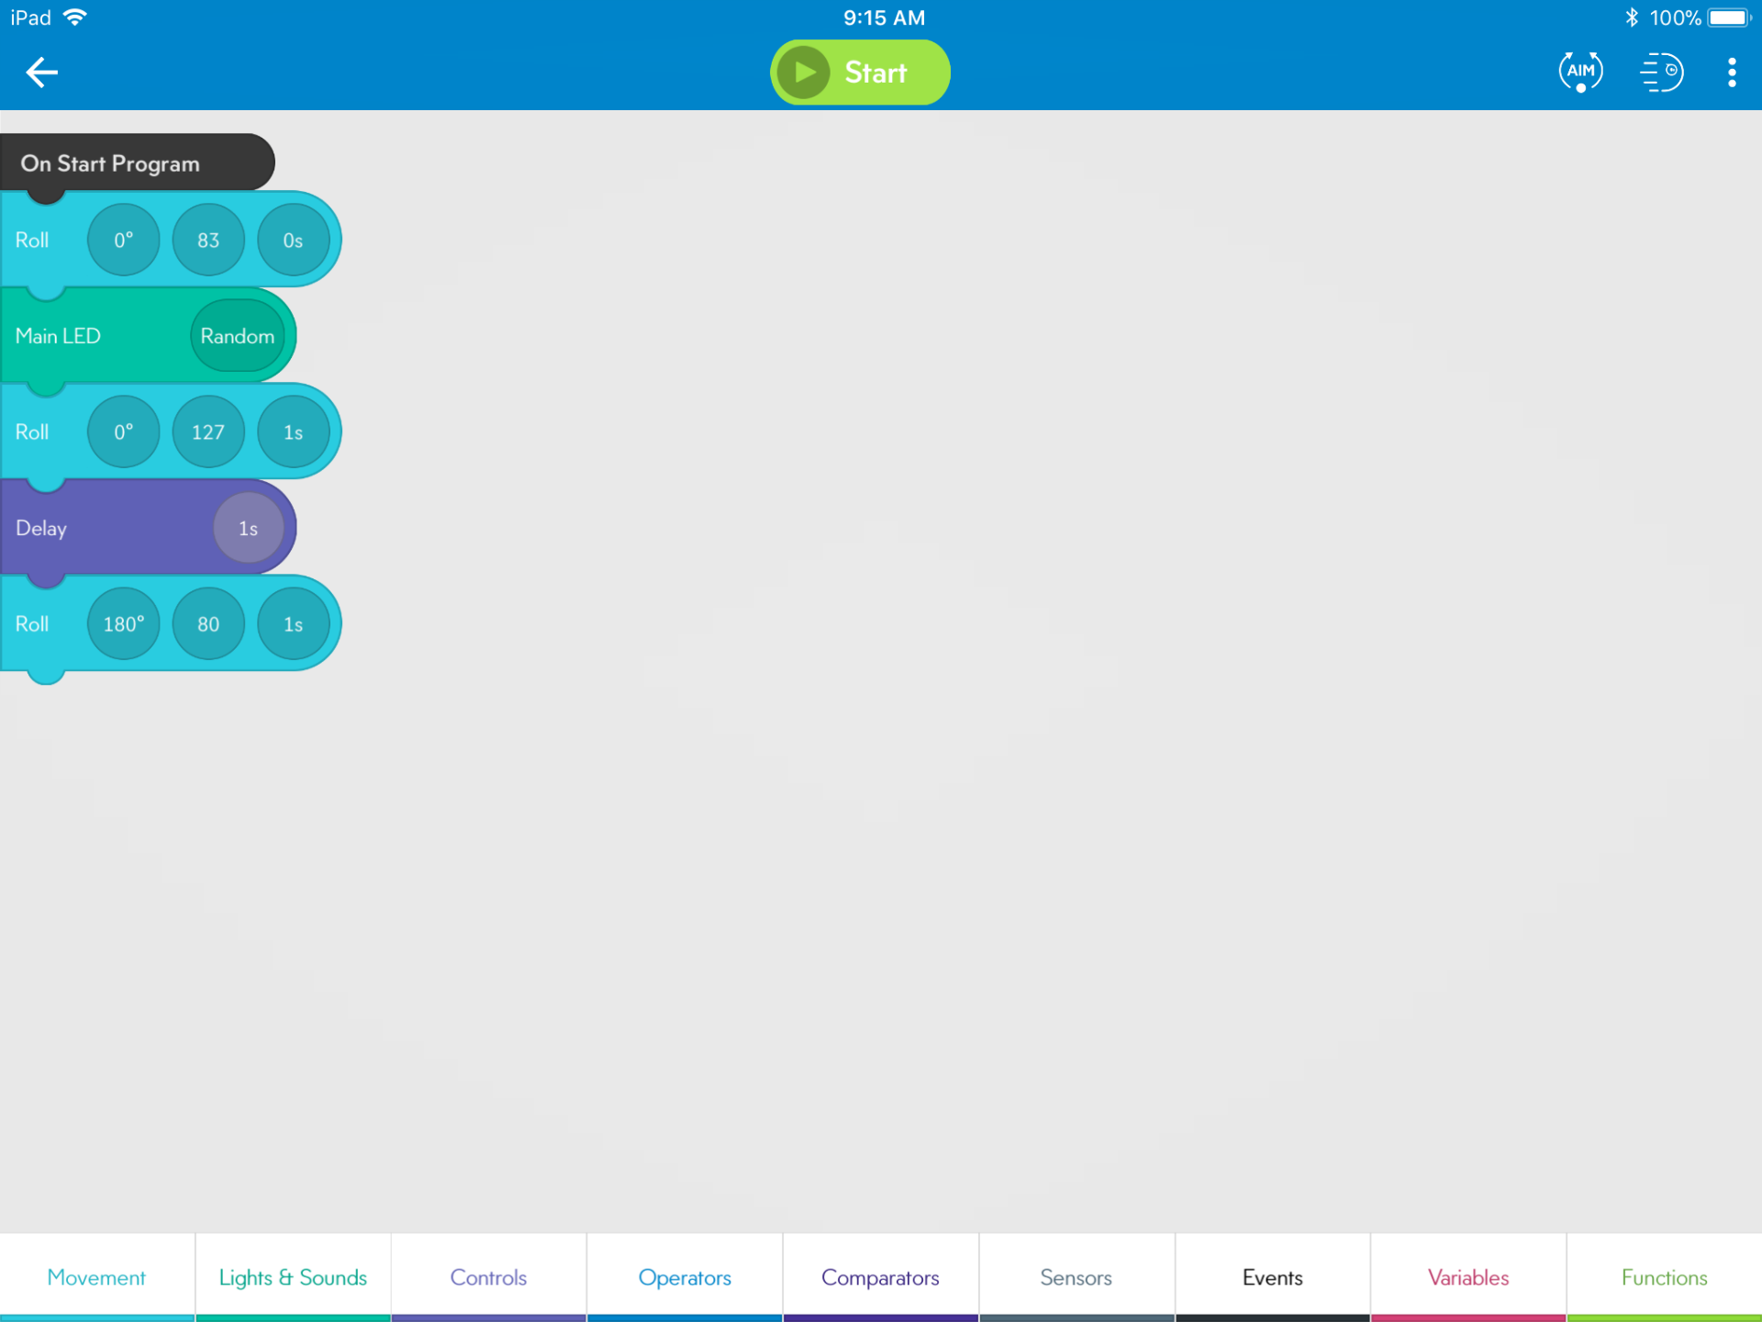
Task: Open the Sensors category
Action: click(x=1076, y=1278)
